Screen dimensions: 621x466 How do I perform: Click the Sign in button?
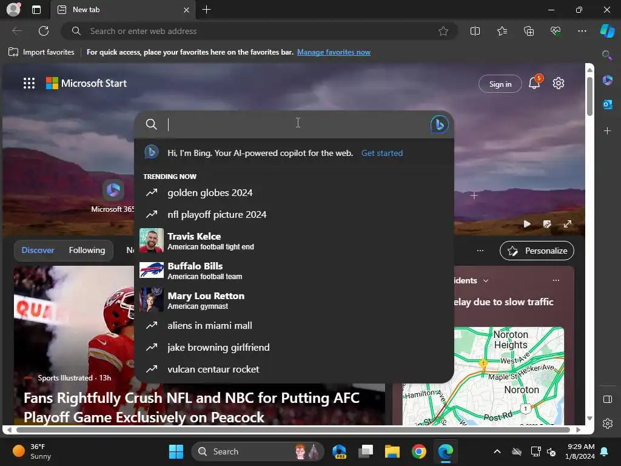[x=500, y=84]
